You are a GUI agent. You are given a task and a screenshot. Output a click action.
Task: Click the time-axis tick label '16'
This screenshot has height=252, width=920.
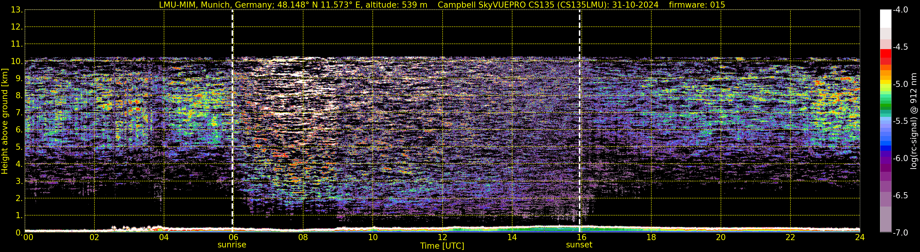click(x=582, y=237)
